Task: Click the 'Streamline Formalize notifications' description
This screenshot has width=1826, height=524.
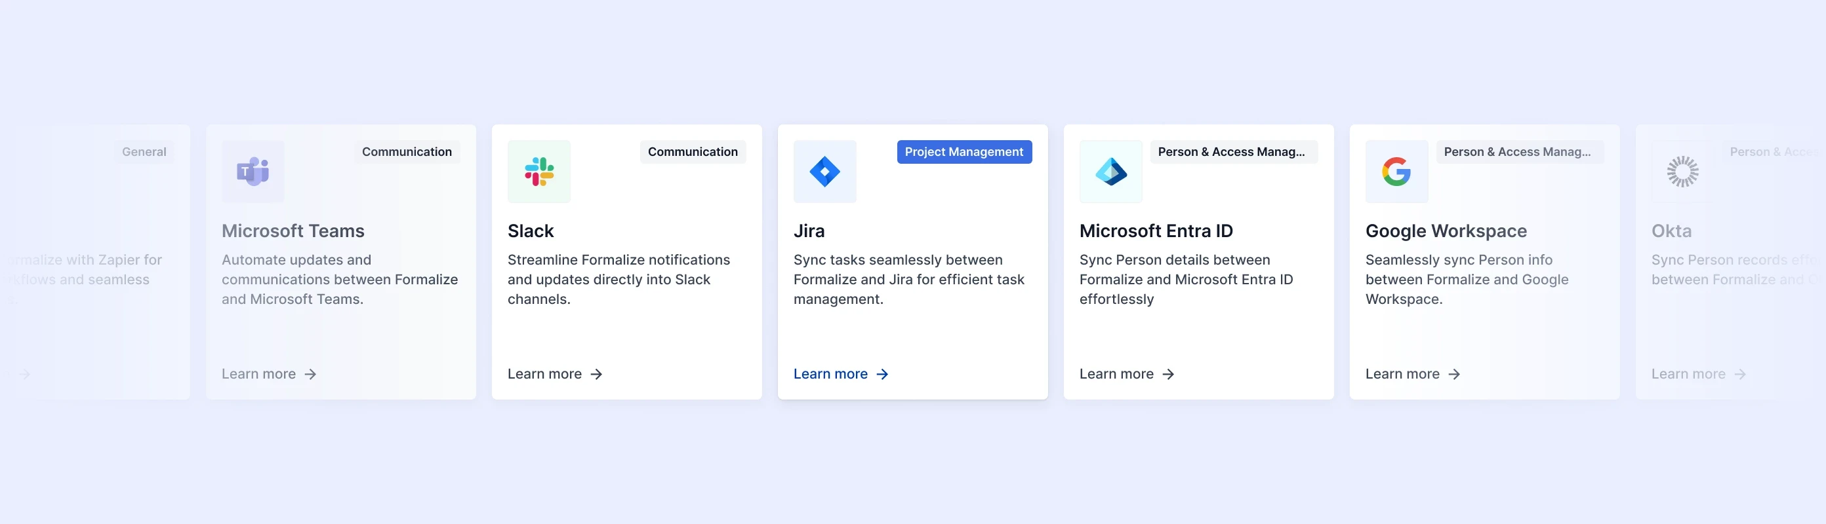Action: click(x=619, y=280)
